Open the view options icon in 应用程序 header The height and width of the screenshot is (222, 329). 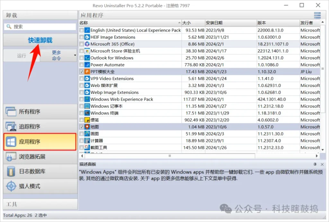[x=317, y=15]
